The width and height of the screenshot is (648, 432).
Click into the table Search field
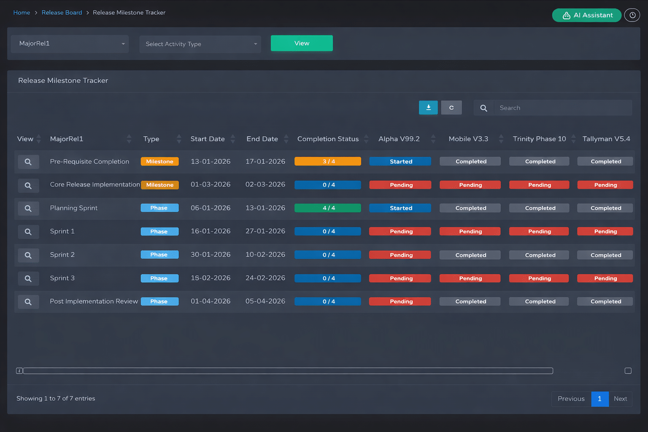563,108
